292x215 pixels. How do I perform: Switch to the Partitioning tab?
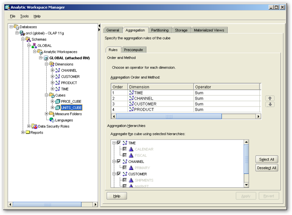point(160,30)
